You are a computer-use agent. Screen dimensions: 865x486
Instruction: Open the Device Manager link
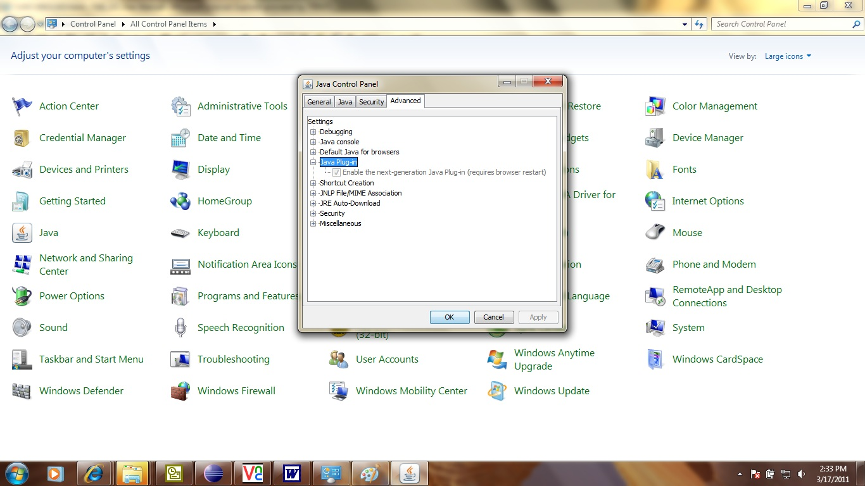[708, 138]
